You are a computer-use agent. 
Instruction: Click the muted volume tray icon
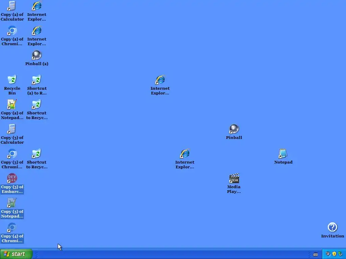328,254
